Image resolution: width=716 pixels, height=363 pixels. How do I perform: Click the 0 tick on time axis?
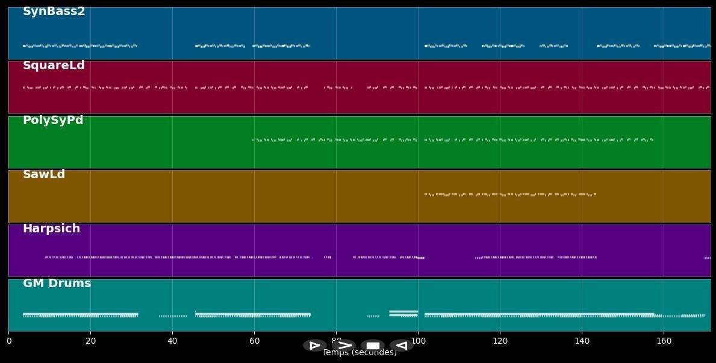(9, 341)
